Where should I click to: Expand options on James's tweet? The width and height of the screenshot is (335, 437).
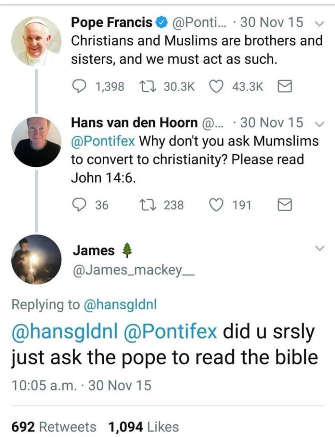[x=319, y=247]
